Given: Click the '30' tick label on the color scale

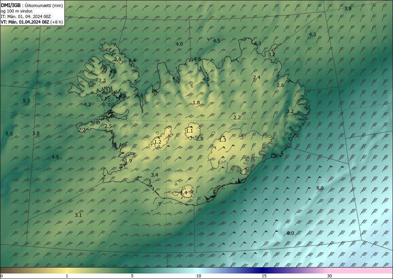Looking at the screenshot, I should 330,276.
